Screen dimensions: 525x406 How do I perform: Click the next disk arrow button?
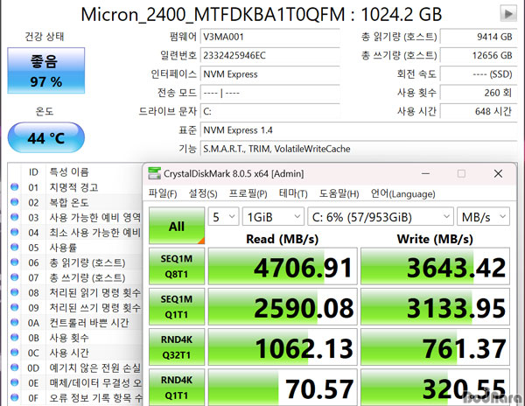pos(507,14)
